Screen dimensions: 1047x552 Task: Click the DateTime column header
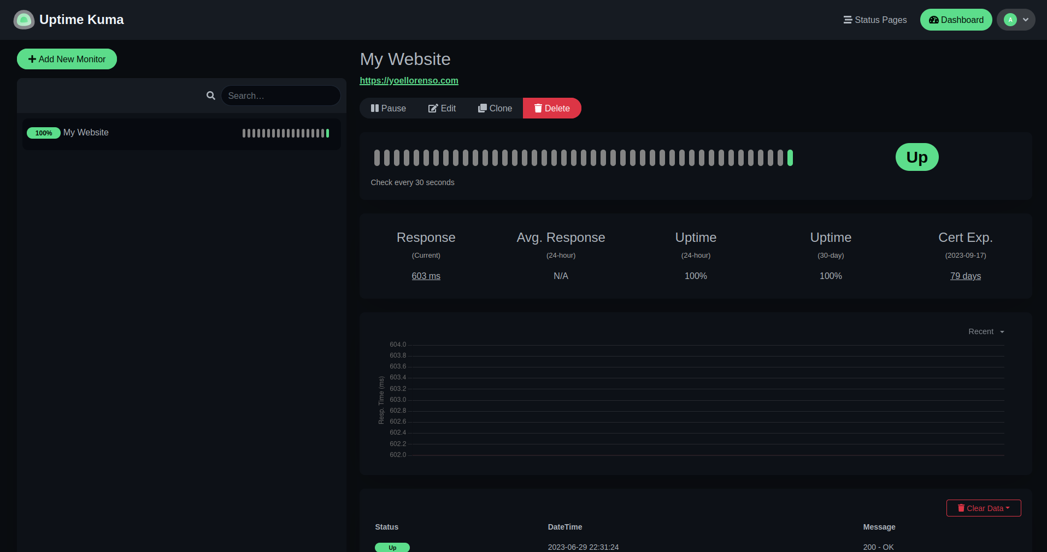pyautogui.click(x=565, y=527)
